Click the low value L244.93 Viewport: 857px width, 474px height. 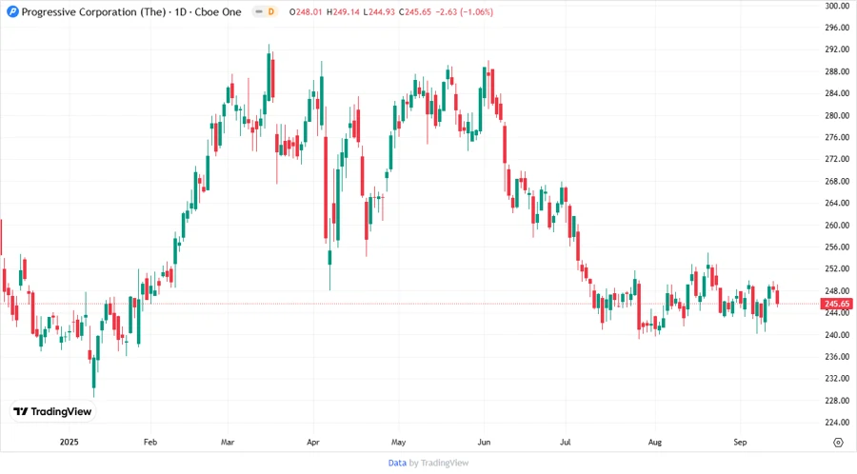379,12
